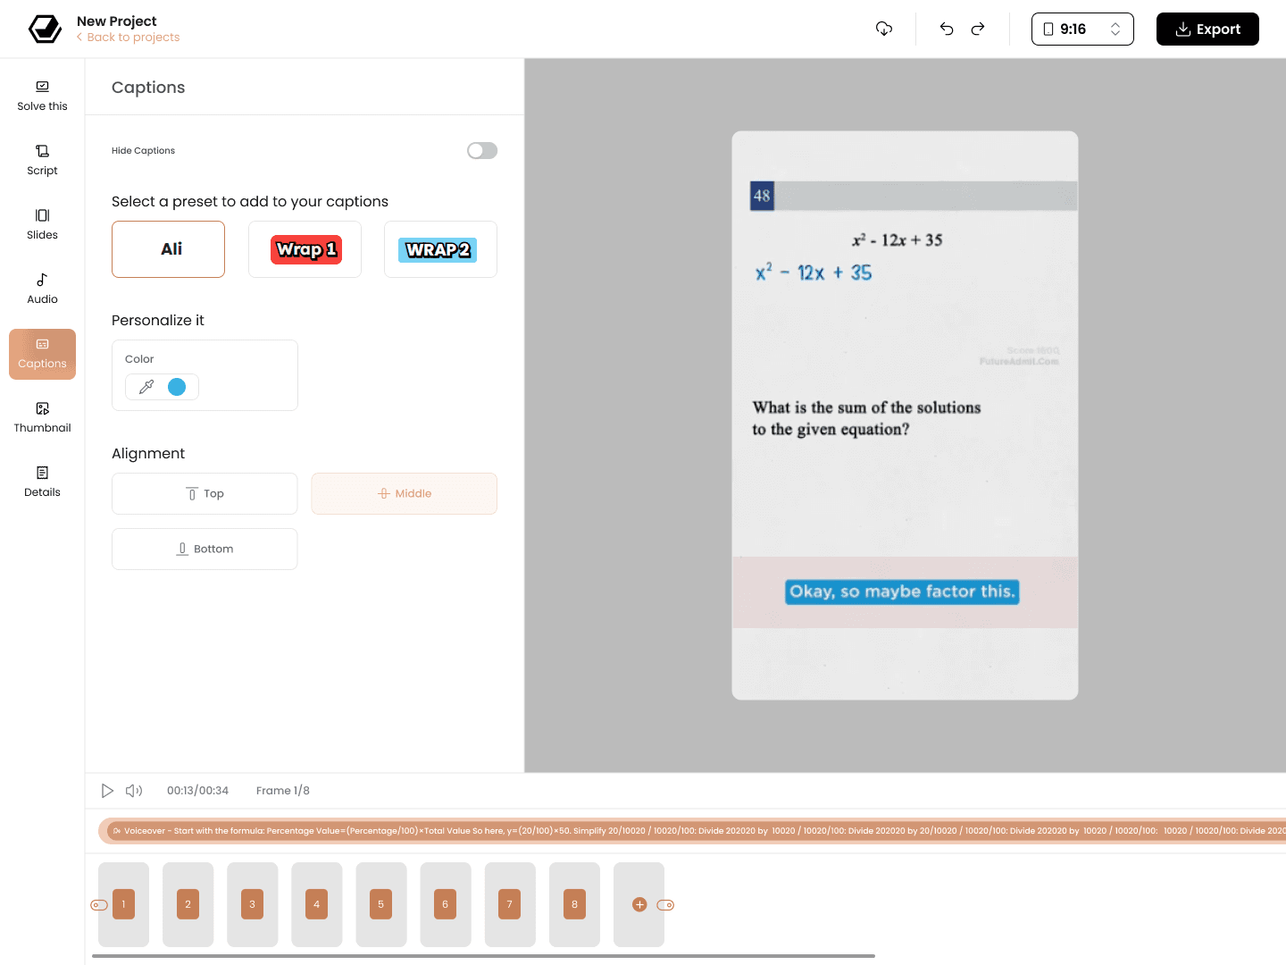The height and width of the screenshot is (965, 1286).
Task: Switch to the Thumbnail sidebar tab
Action: pos(42,417)
